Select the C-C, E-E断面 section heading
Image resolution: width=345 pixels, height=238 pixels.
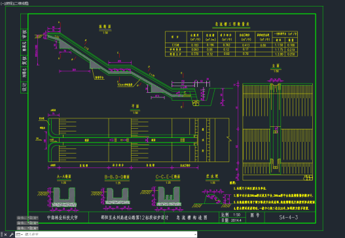click(x=168, y=177)
